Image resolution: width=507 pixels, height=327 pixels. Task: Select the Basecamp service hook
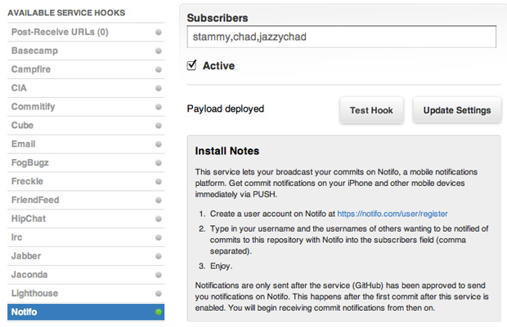coord(86,51)
